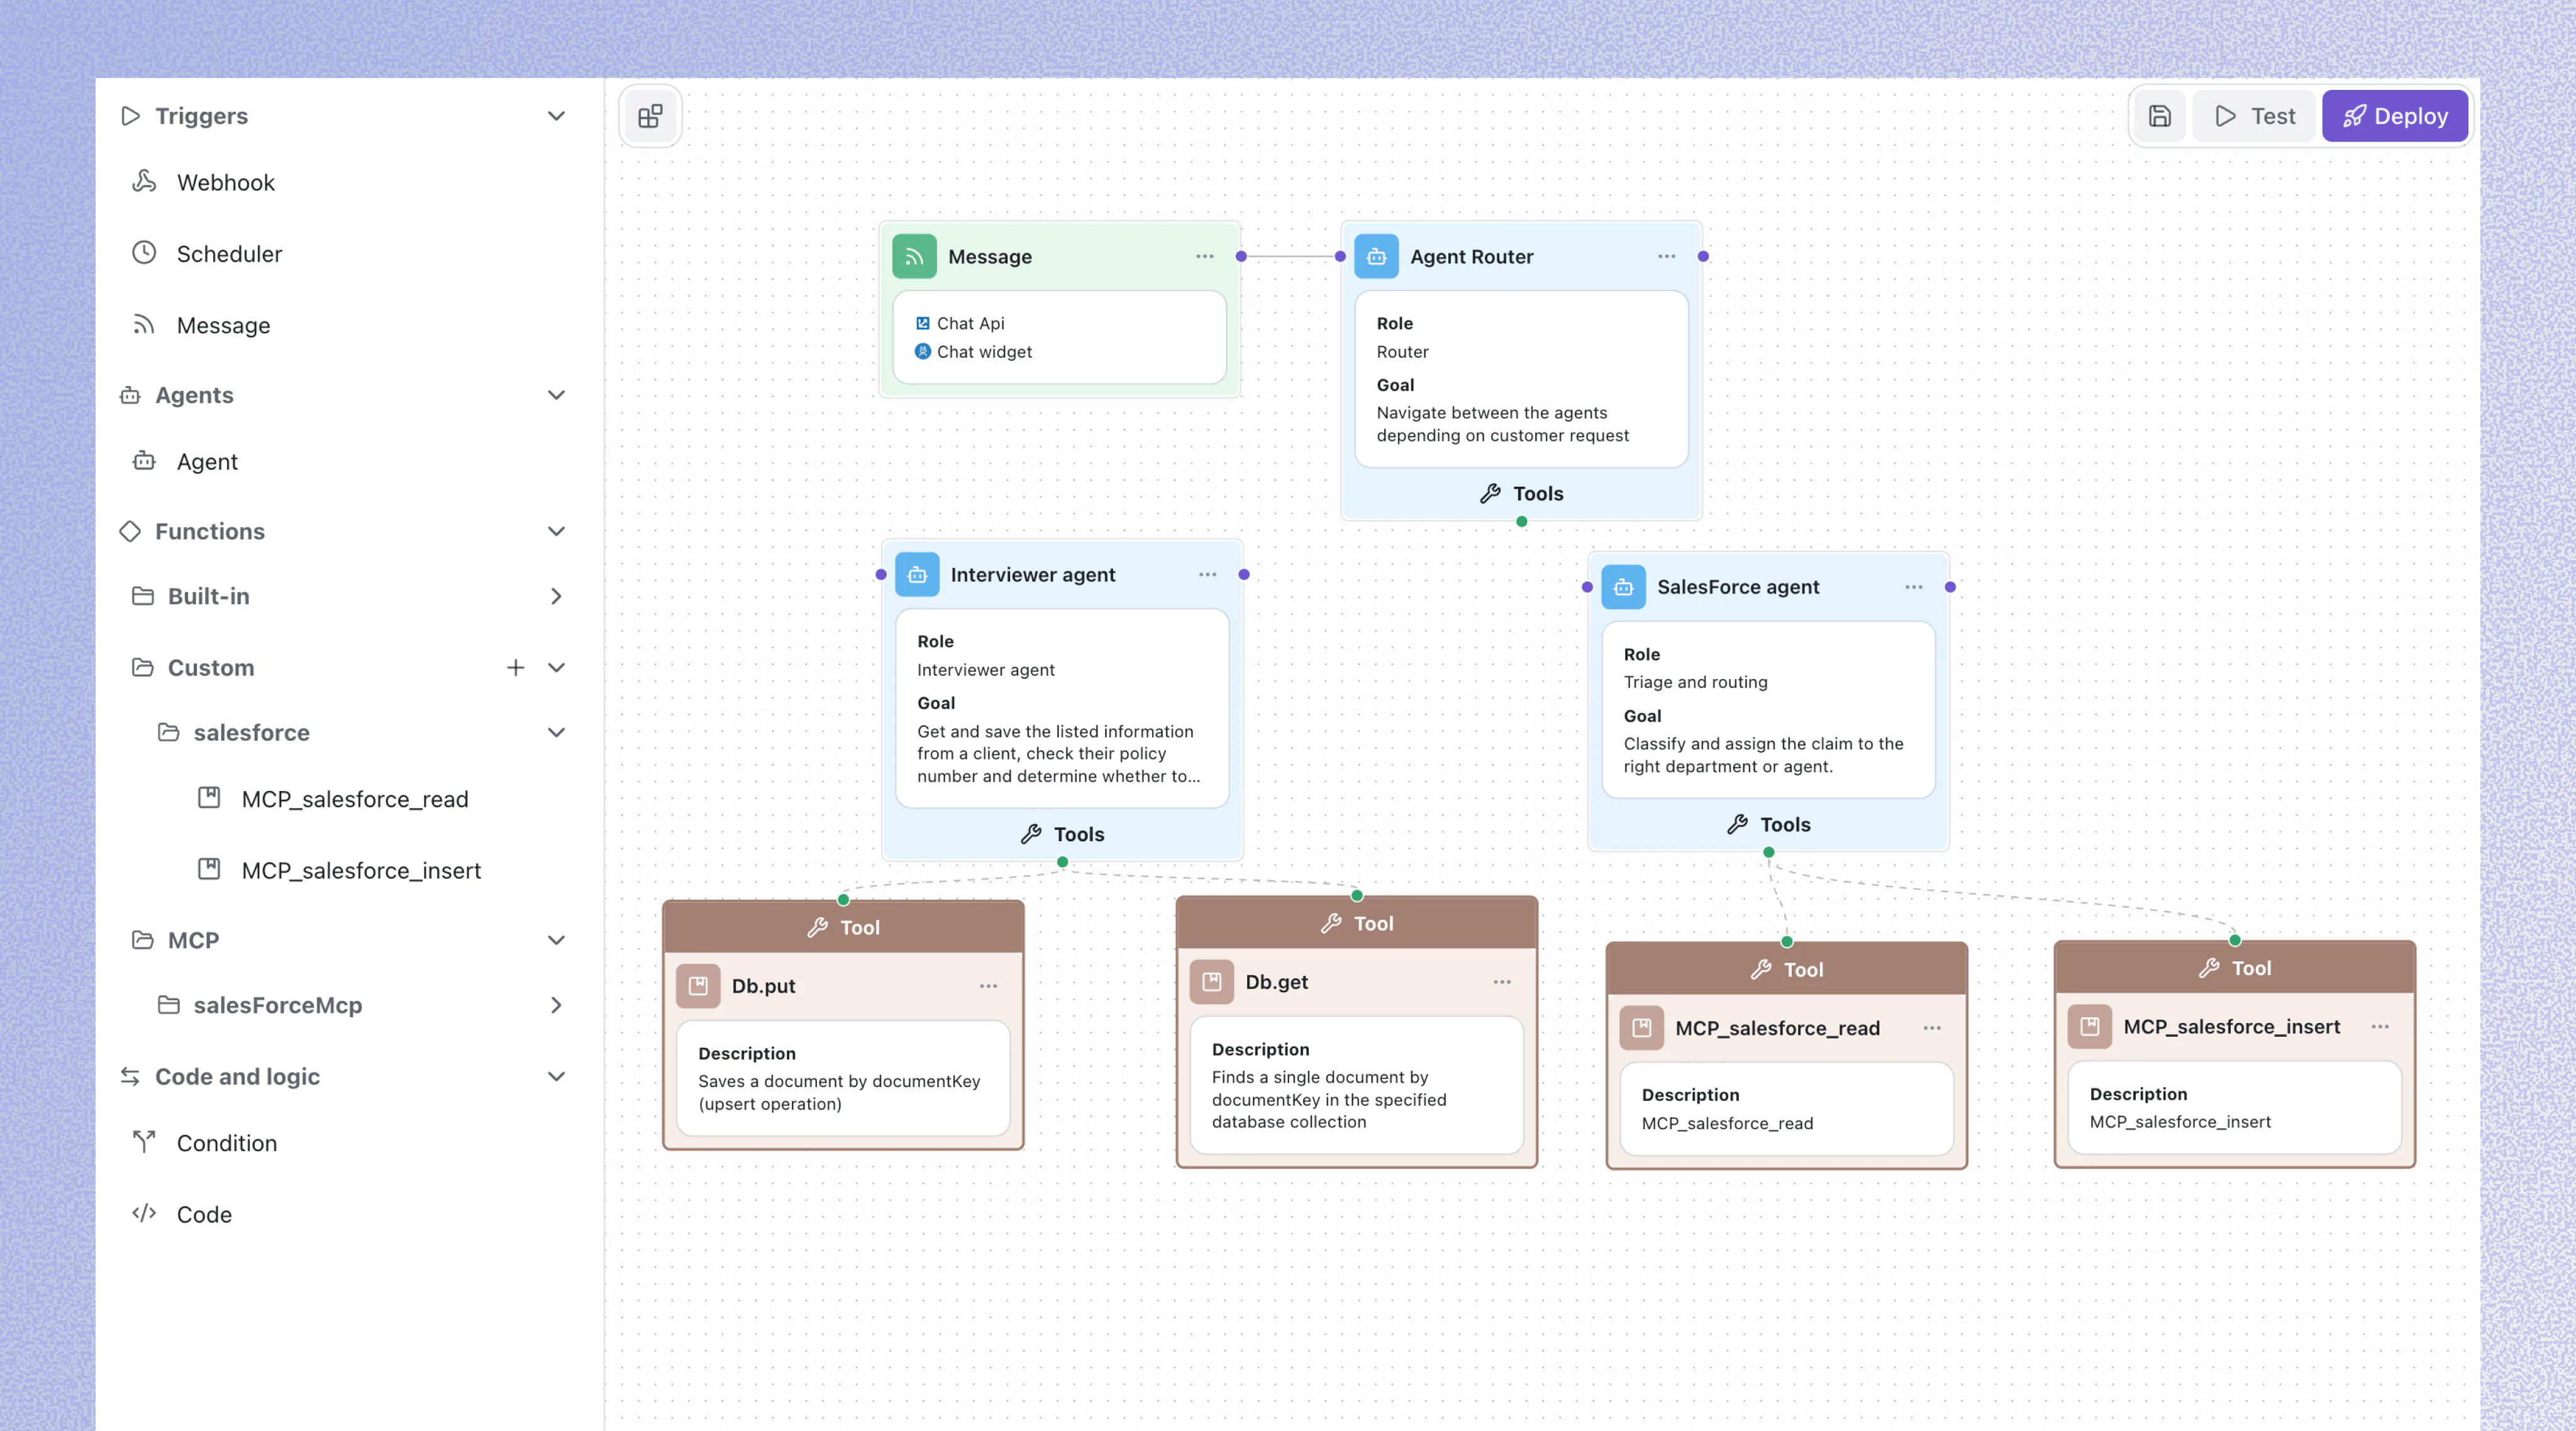
Task: Collapse the Triggers section
Action: pyautogui.click(x=556, y=116)
